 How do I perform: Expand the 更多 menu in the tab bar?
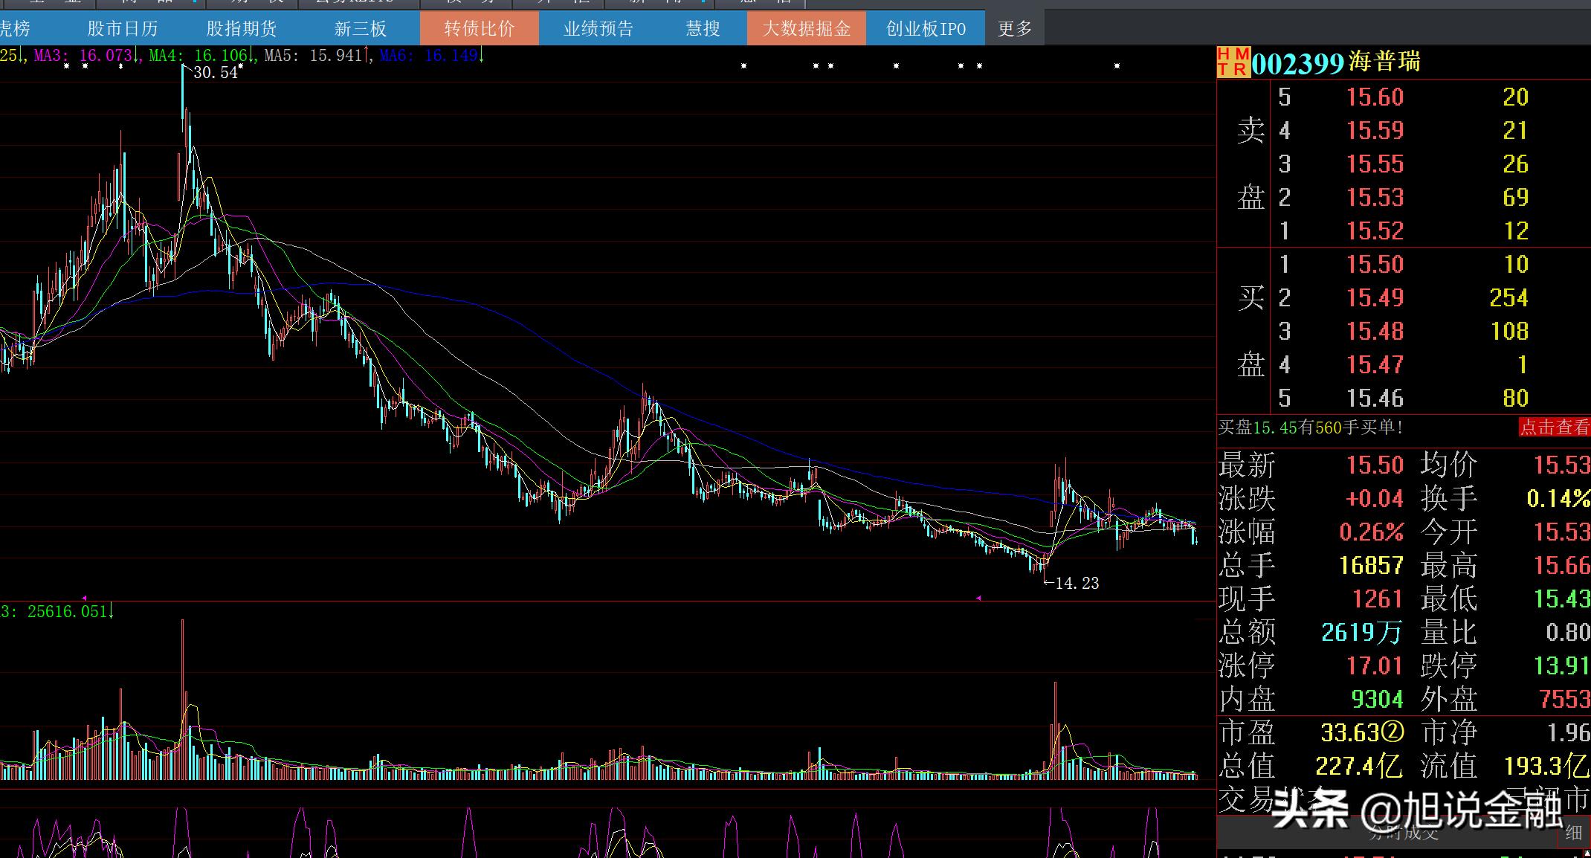1014,29
